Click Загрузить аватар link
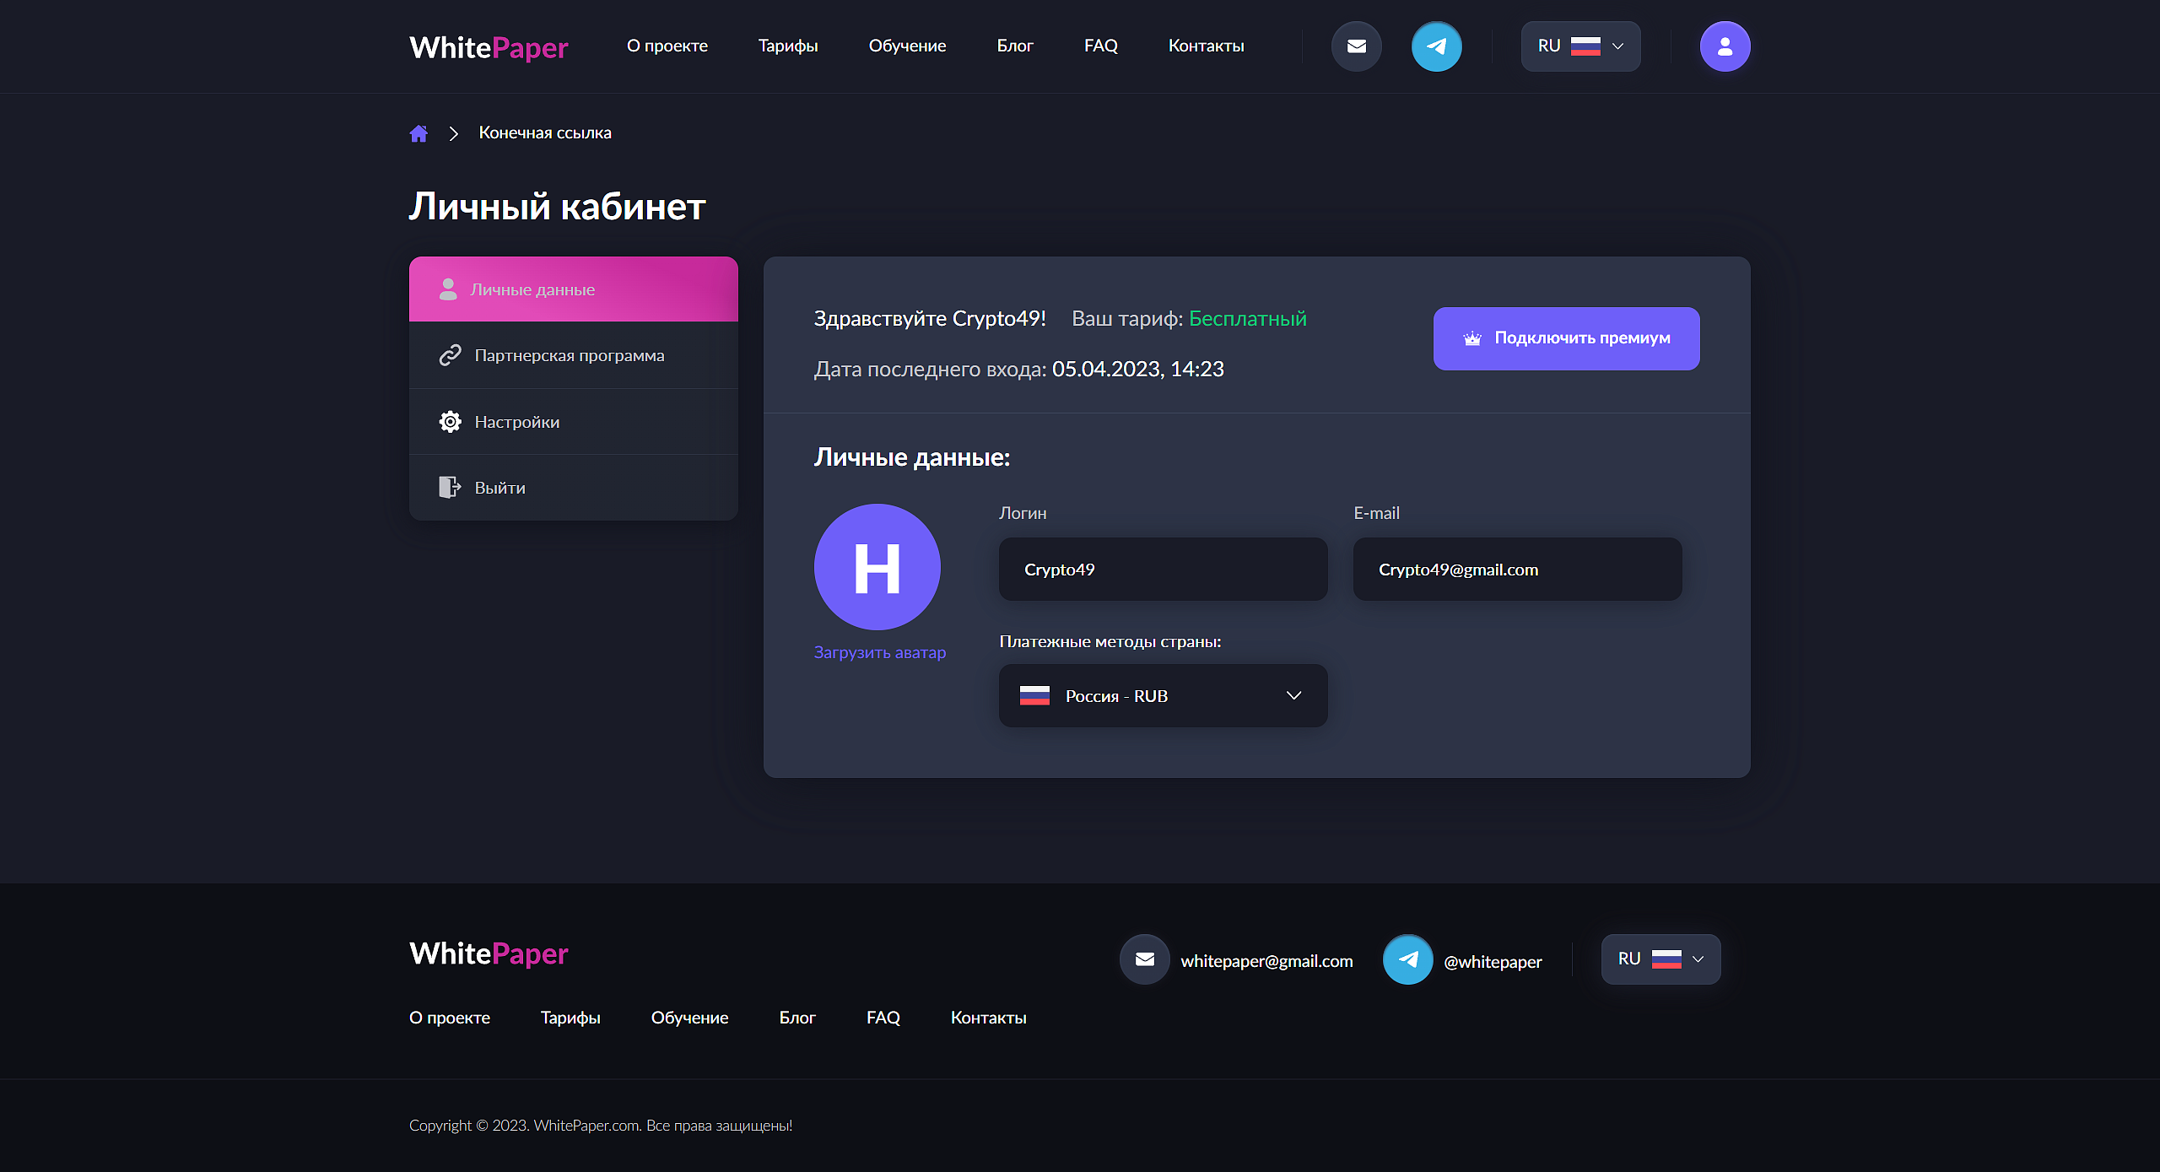Viewport: 2160px width, 1172px height. (879, 652)
